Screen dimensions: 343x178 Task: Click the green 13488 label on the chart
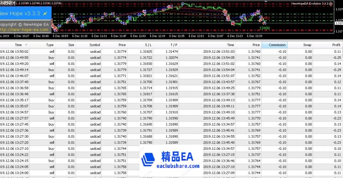pyautogui.click(x=264, y=28)
